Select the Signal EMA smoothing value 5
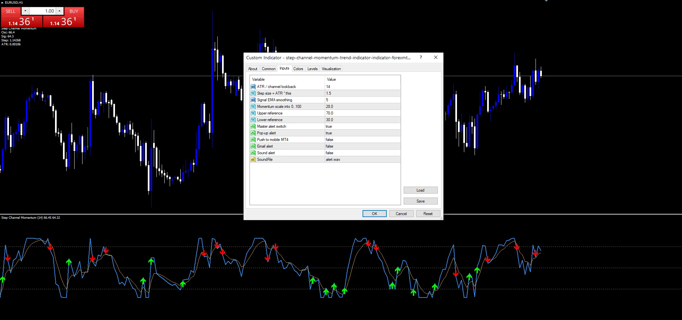The width and height of the screenshot is (682, 320). [363, 100]
